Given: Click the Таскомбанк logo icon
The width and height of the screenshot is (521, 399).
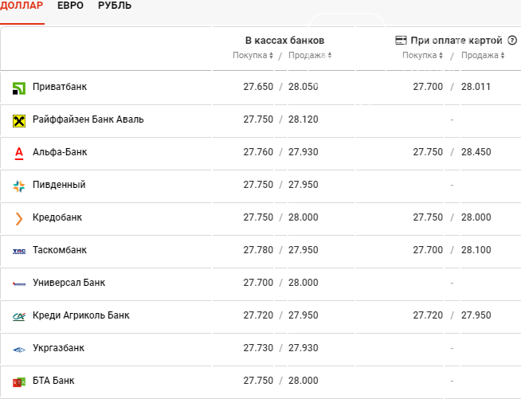Looking at the screenshot, I should point(19,252).
